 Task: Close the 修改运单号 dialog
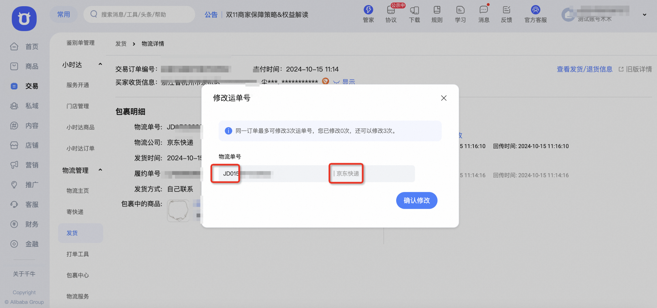coord(444,98)
